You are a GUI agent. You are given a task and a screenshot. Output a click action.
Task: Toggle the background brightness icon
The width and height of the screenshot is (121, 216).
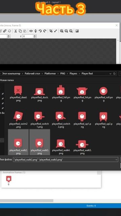(x=77, y=31)
